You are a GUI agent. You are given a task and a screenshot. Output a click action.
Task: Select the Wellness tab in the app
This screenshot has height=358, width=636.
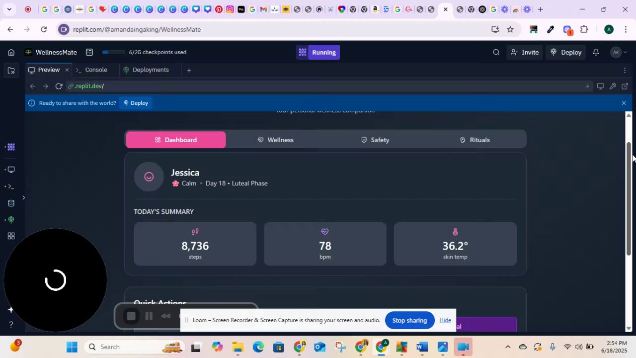[x=275, y=140]
